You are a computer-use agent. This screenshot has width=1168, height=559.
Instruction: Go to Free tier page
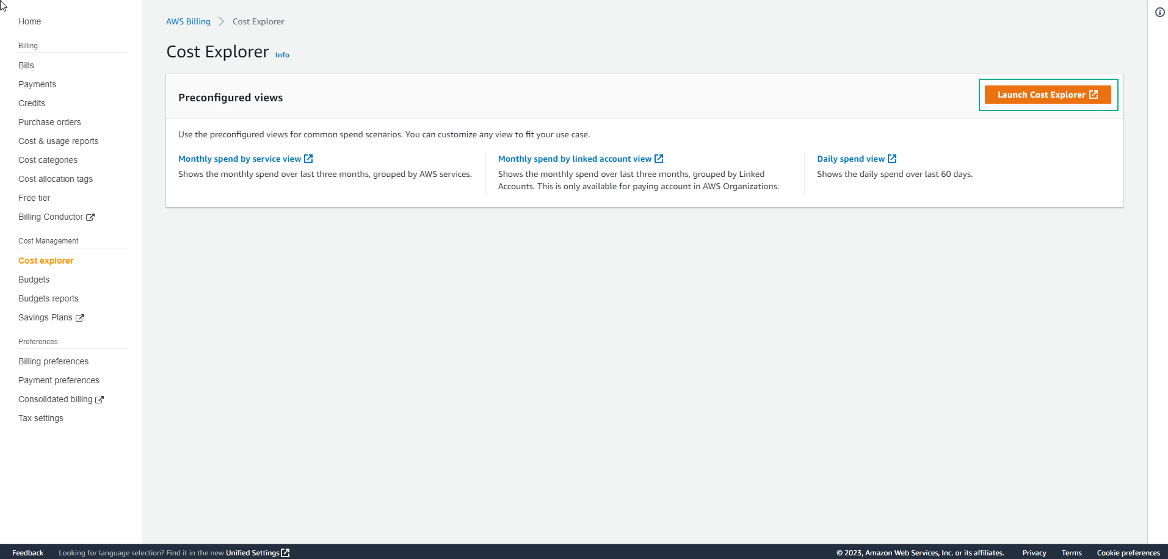[x=34, y=198]
